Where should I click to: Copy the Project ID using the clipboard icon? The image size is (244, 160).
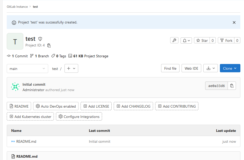pyautogui.click(x=49, y=45)
